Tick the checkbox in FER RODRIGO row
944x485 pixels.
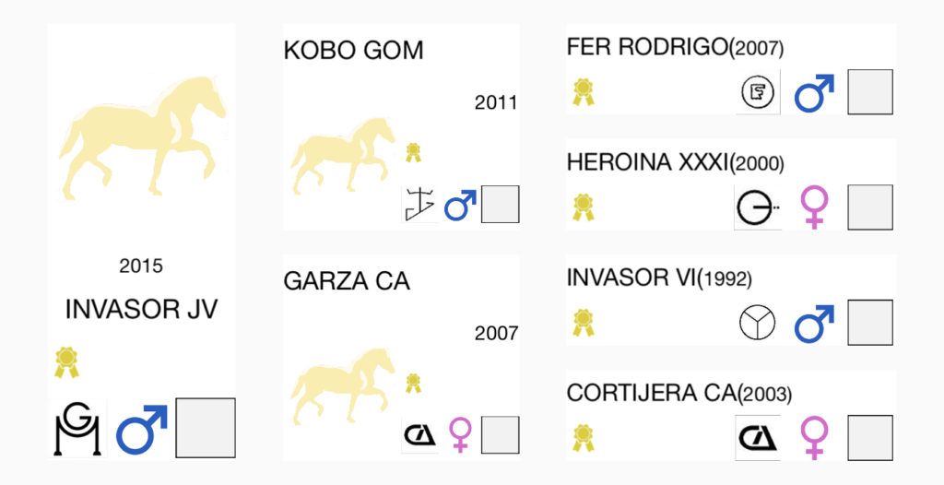click(870, 92)
